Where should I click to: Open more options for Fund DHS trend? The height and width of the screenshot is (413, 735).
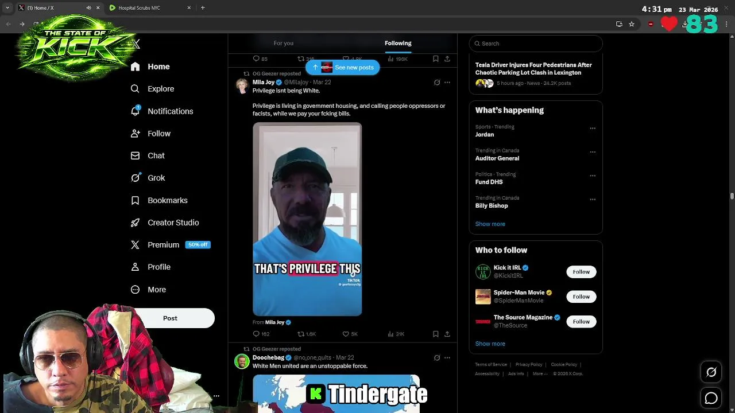[x=593, y=176]
